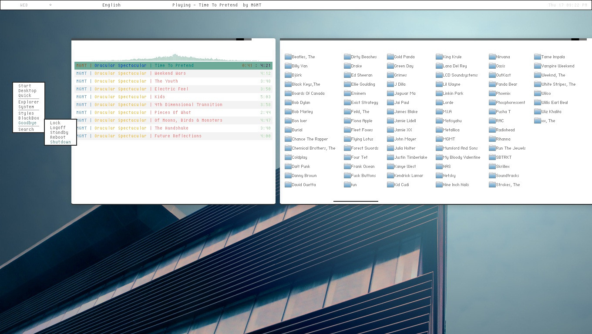
Task: Select the playing Time To Pretend row
Action: click(173, 66)
